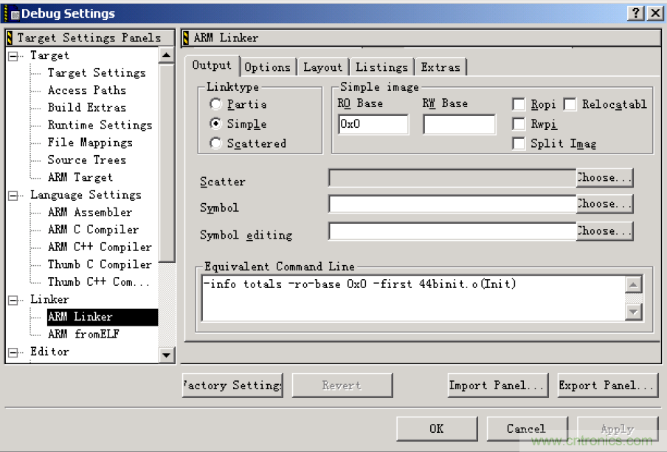
Task: Click the RO Base input field
Action: 373,125
